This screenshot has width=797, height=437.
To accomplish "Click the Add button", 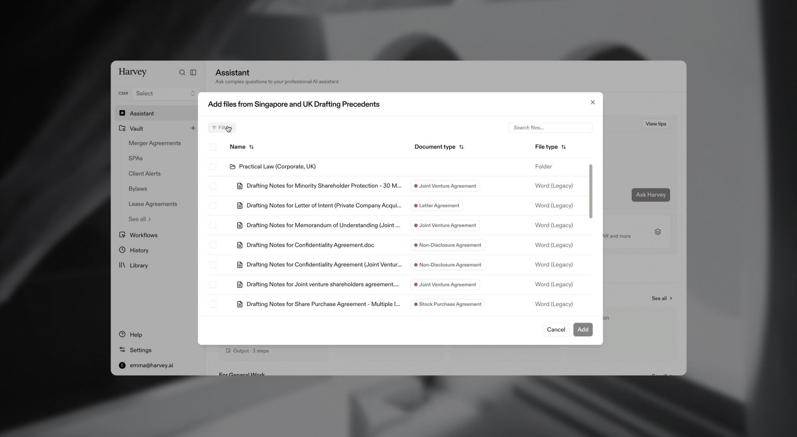I will pos(583,330).
